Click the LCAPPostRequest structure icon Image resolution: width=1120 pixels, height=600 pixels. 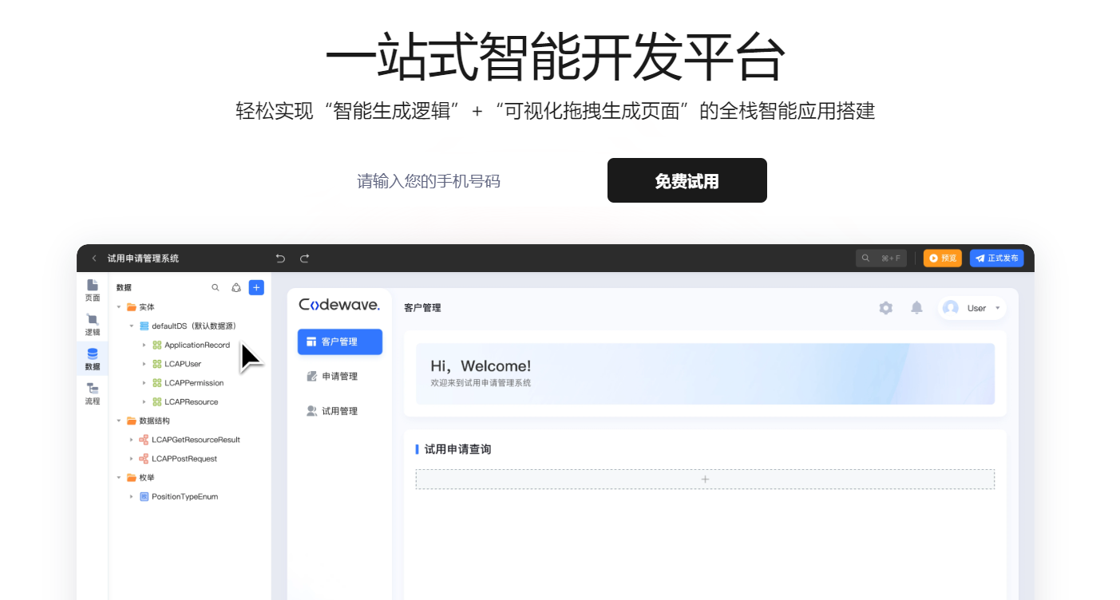(144, 459)
